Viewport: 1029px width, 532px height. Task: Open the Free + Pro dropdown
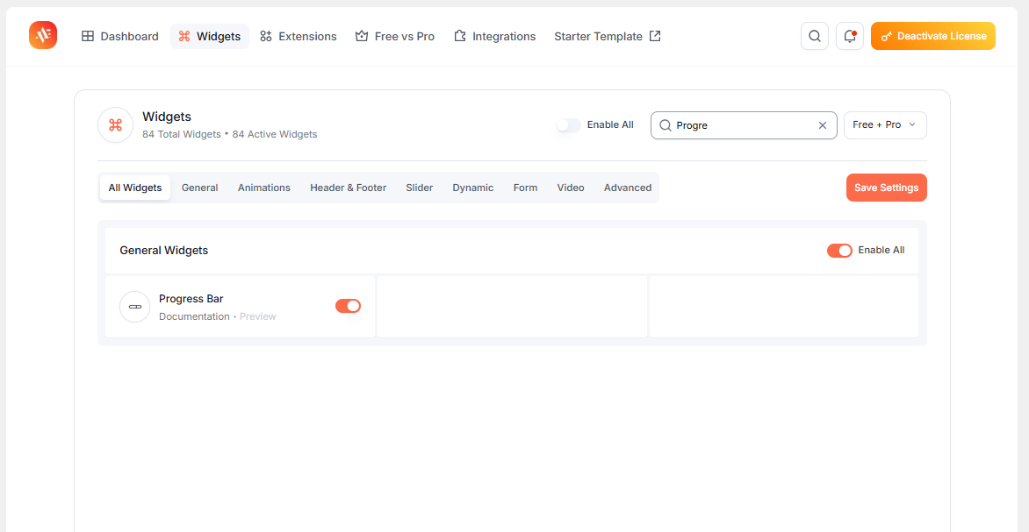click(x=885, y=125)
